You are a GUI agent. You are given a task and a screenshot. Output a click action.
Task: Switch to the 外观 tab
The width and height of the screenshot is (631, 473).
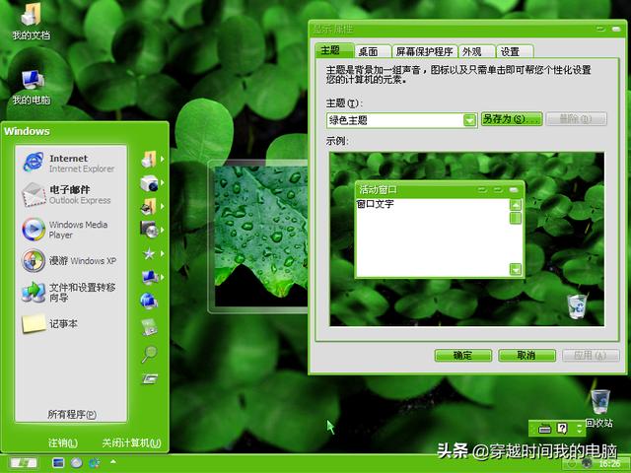pos(476,51)
